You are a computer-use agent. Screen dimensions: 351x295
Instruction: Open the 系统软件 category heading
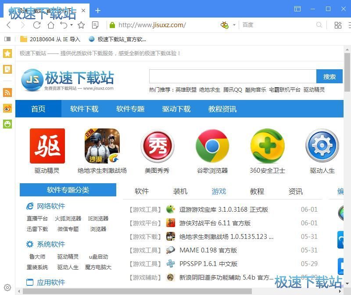[46, 244]
